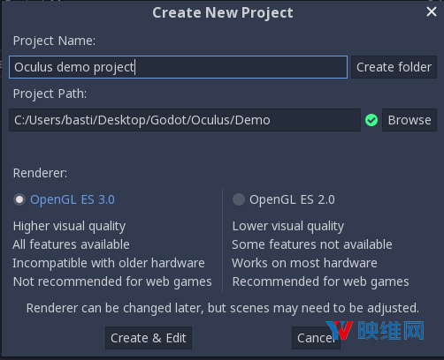Click the Project Path label
The width and height of the screenshot is (444, 360).
[x=50, y=94]
